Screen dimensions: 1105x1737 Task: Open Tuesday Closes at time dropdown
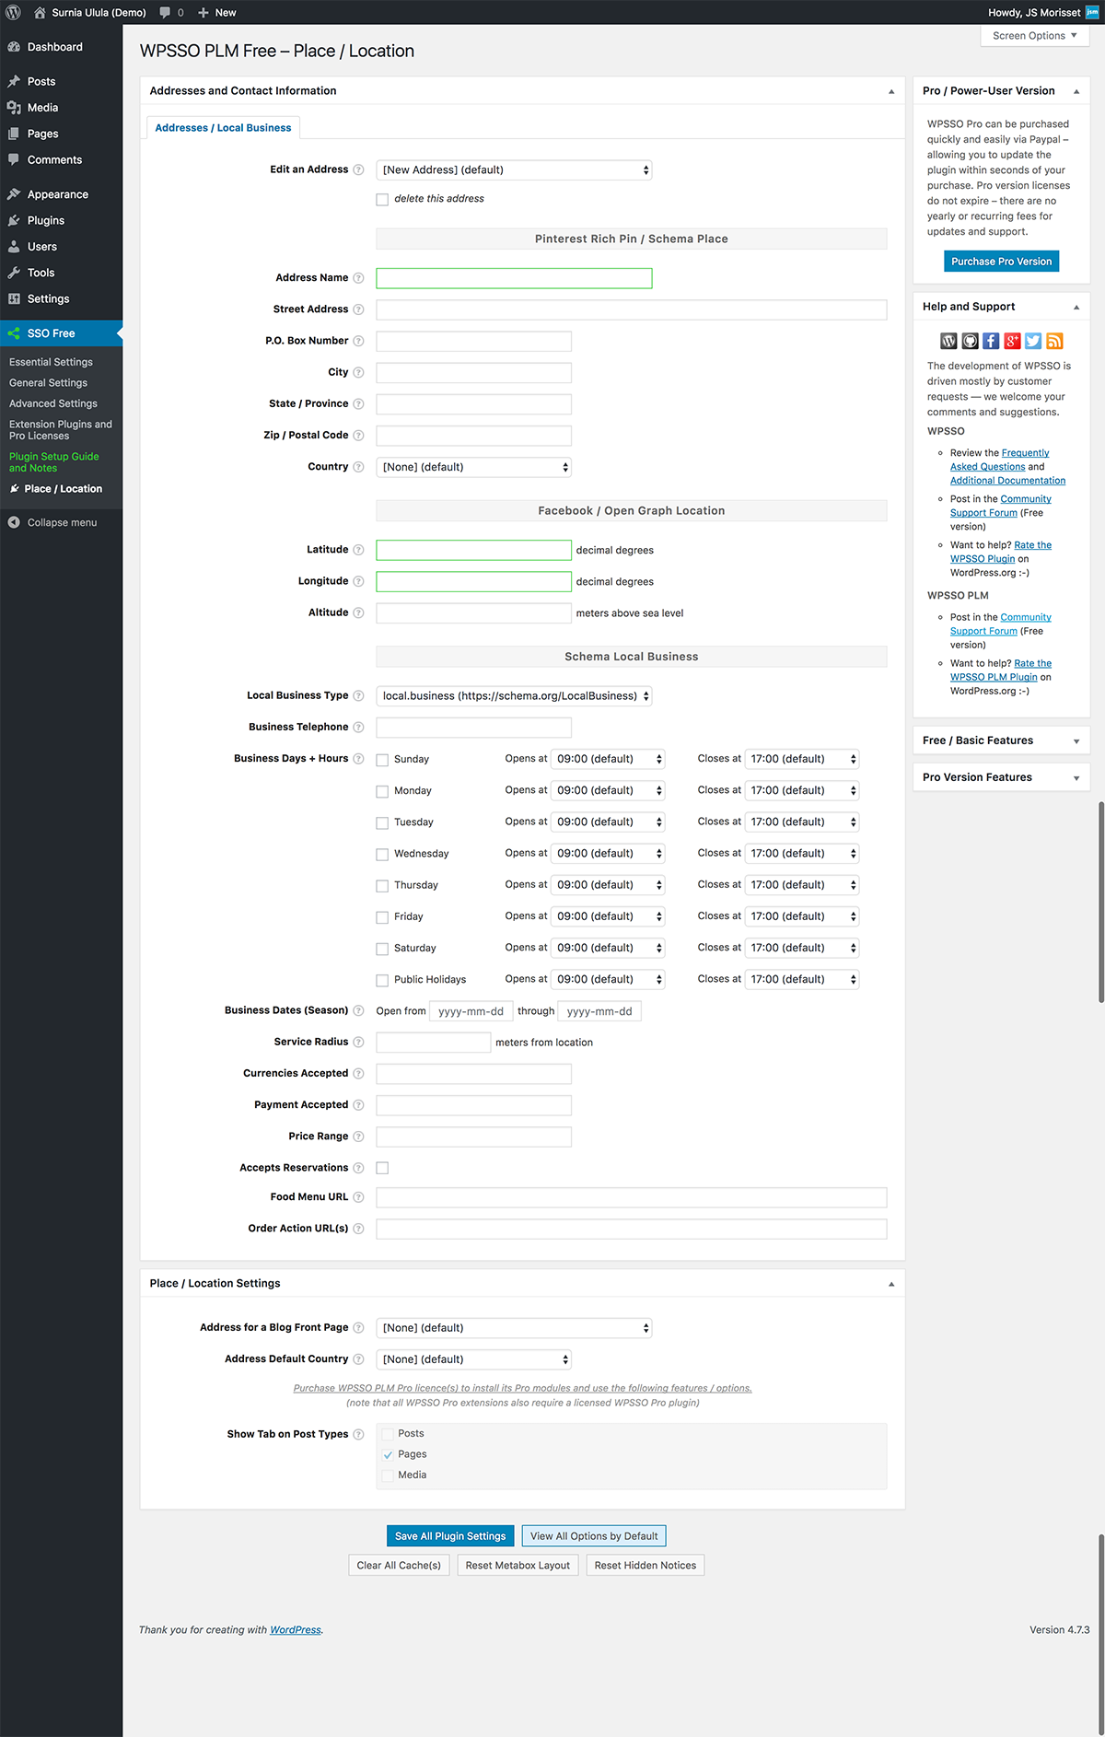[801, 822]
